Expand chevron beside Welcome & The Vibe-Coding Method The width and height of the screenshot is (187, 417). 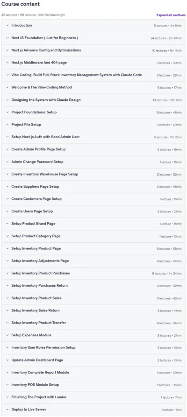tap(7, 87)
